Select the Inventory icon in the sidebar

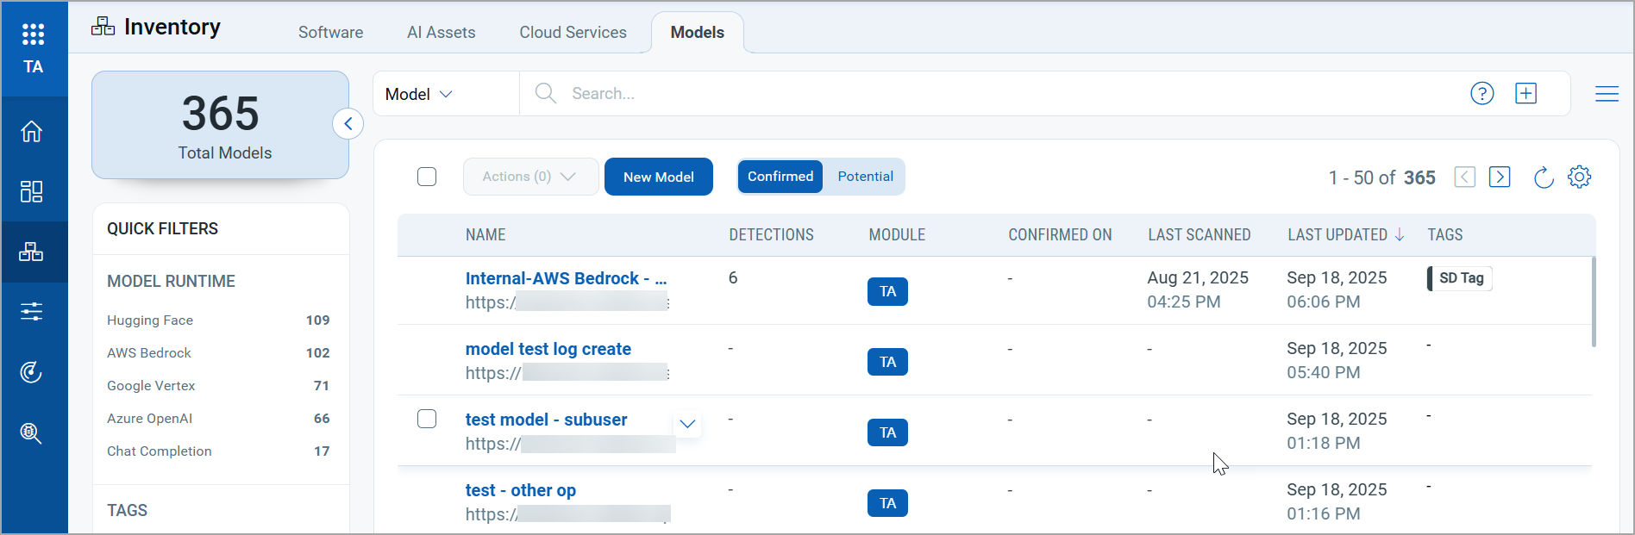coord(32,252)
